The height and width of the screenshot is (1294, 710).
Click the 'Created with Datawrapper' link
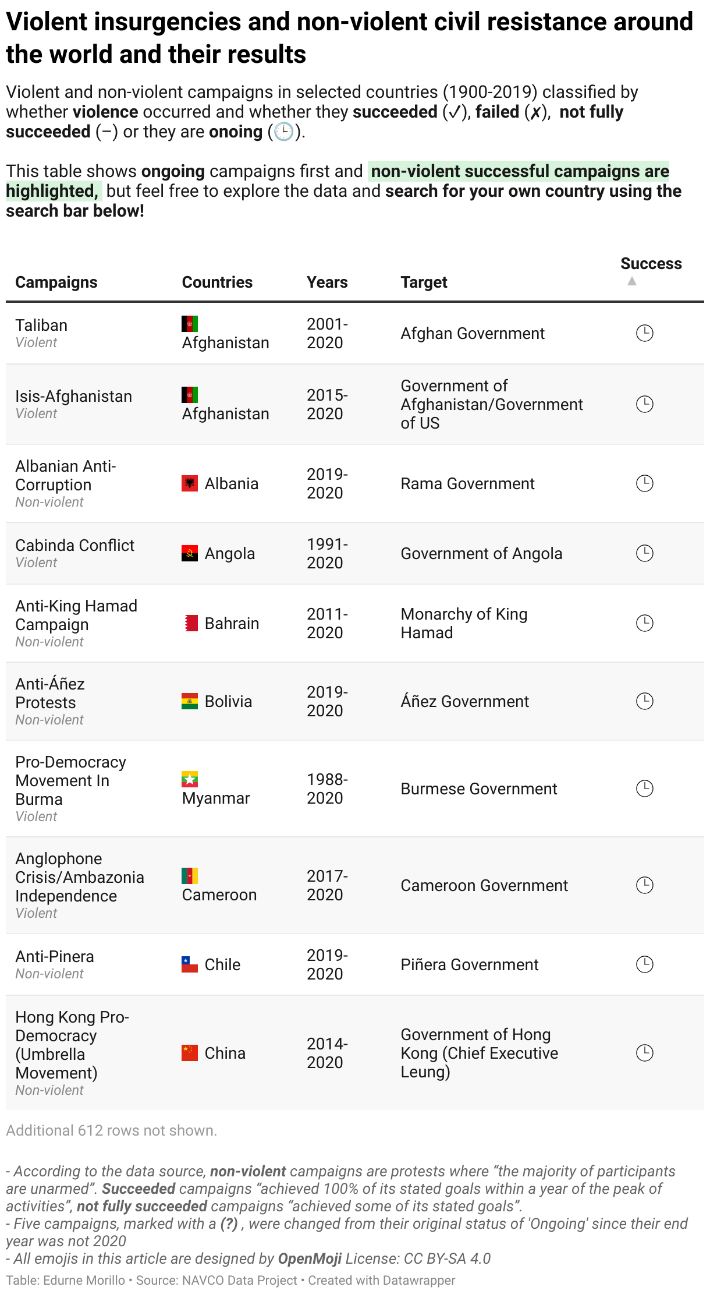click(382, 1280)
